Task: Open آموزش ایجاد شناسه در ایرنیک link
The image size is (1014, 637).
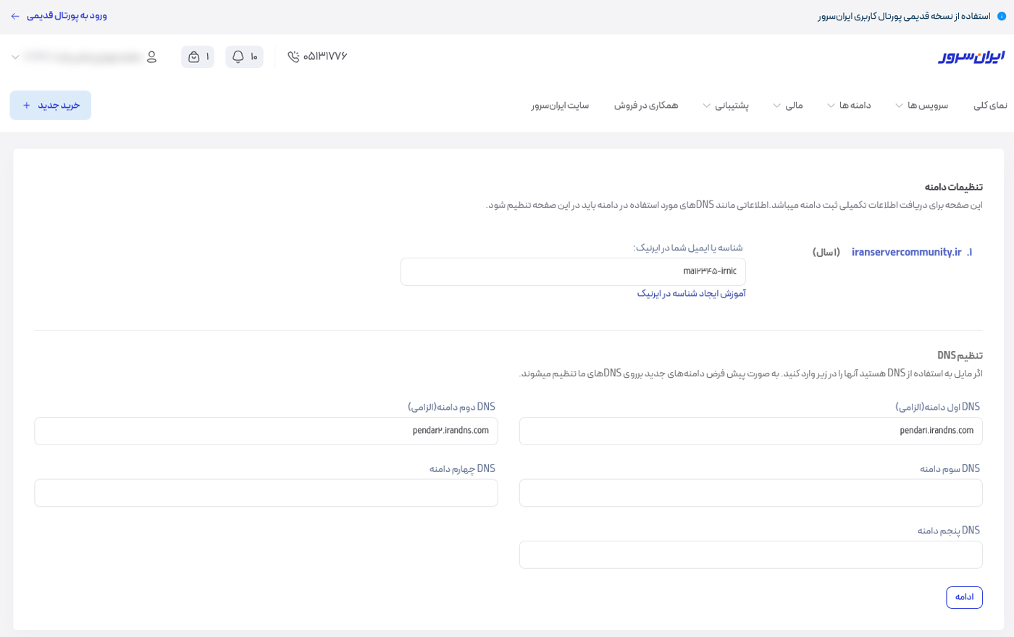Action: pos(691,293)
